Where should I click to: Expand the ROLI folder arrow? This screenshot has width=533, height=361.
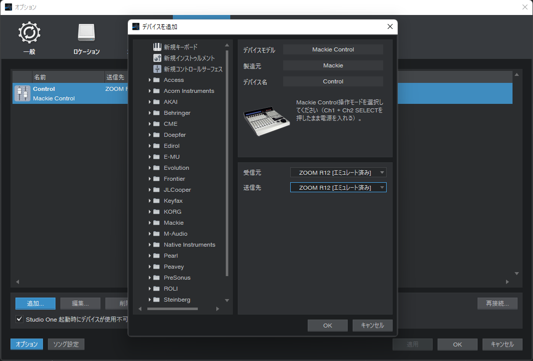[149, 289]
